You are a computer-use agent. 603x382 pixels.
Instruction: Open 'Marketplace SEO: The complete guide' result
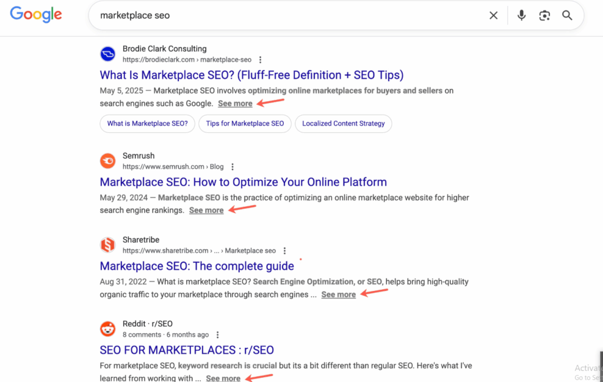(x=197, y=266)
